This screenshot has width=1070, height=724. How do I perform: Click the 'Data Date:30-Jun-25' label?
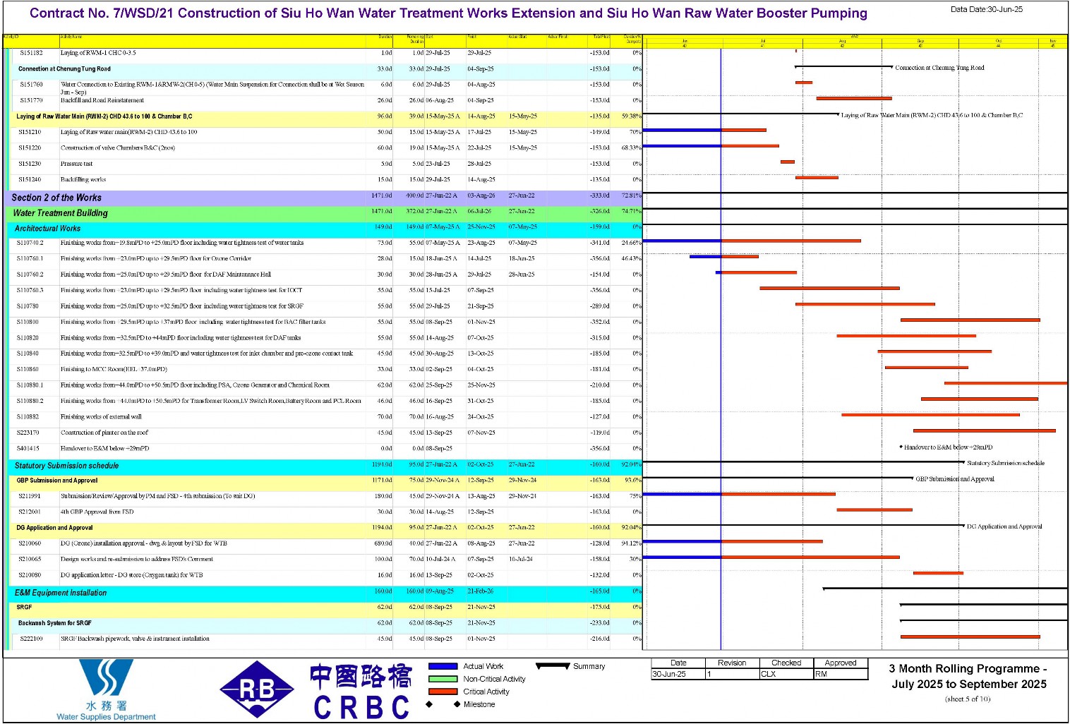point(986,9)
